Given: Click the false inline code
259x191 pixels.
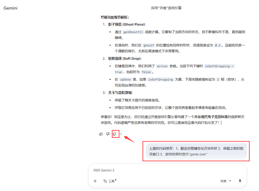Looking at the screenshot, I should pos(146,72).
